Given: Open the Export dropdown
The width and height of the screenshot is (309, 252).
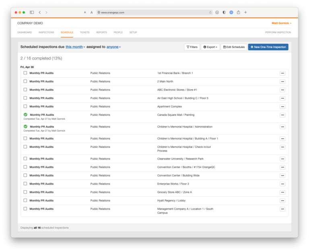Looking at the screenshot, I should coord(210,47).
